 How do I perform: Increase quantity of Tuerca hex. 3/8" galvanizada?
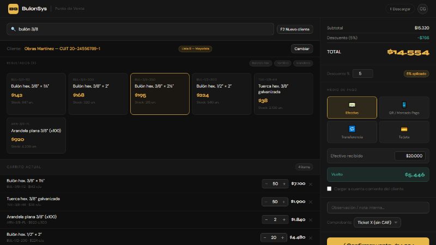283,202
